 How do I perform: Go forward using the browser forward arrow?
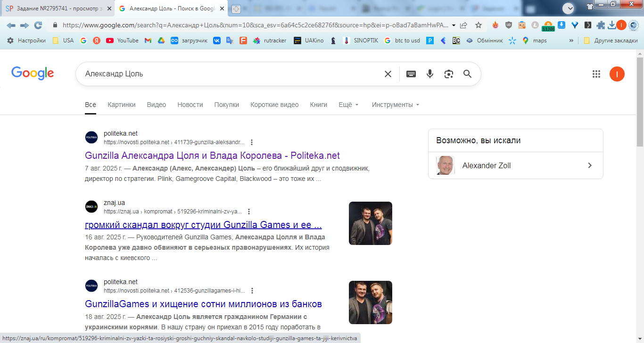point(24,25)
